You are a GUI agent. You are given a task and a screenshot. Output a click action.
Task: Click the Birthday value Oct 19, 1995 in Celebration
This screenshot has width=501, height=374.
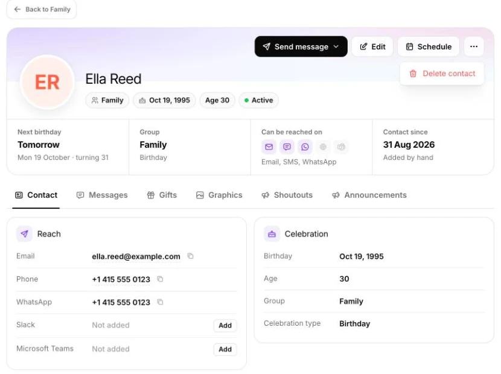pyautogui.click(x=362, y=256)
